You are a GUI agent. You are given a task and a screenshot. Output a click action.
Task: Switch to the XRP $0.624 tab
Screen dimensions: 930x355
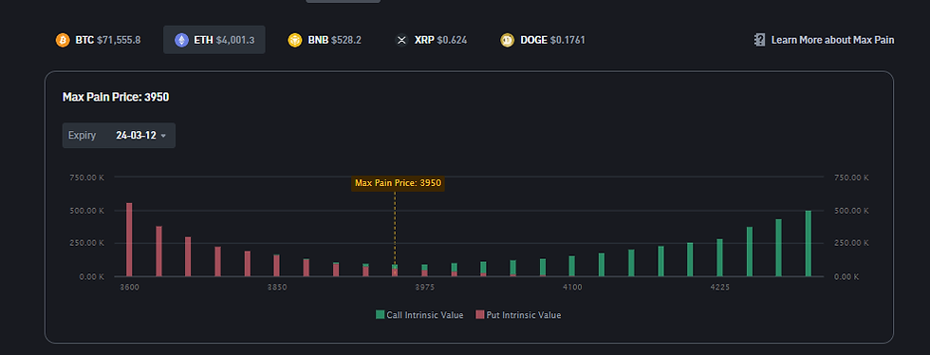[x=431, y=40]
